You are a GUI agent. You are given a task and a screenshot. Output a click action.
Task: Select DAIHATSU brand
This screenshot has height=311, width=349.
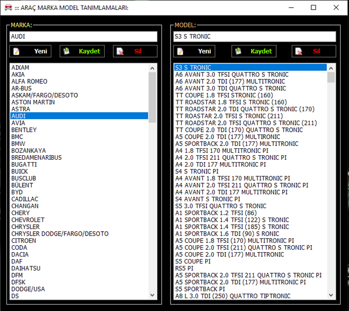79,268
